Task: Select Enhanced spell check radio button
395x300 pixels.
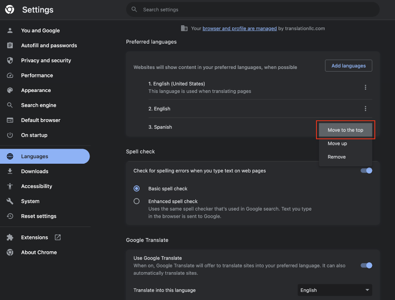Action: pyautogui.click(x=137, y=201)
